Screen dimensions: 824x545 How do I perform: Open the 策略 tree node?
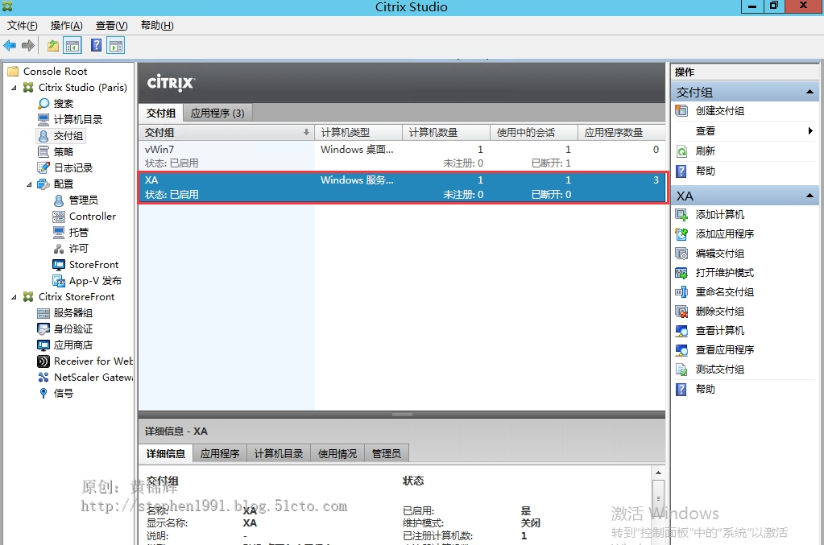click(63, 151)
